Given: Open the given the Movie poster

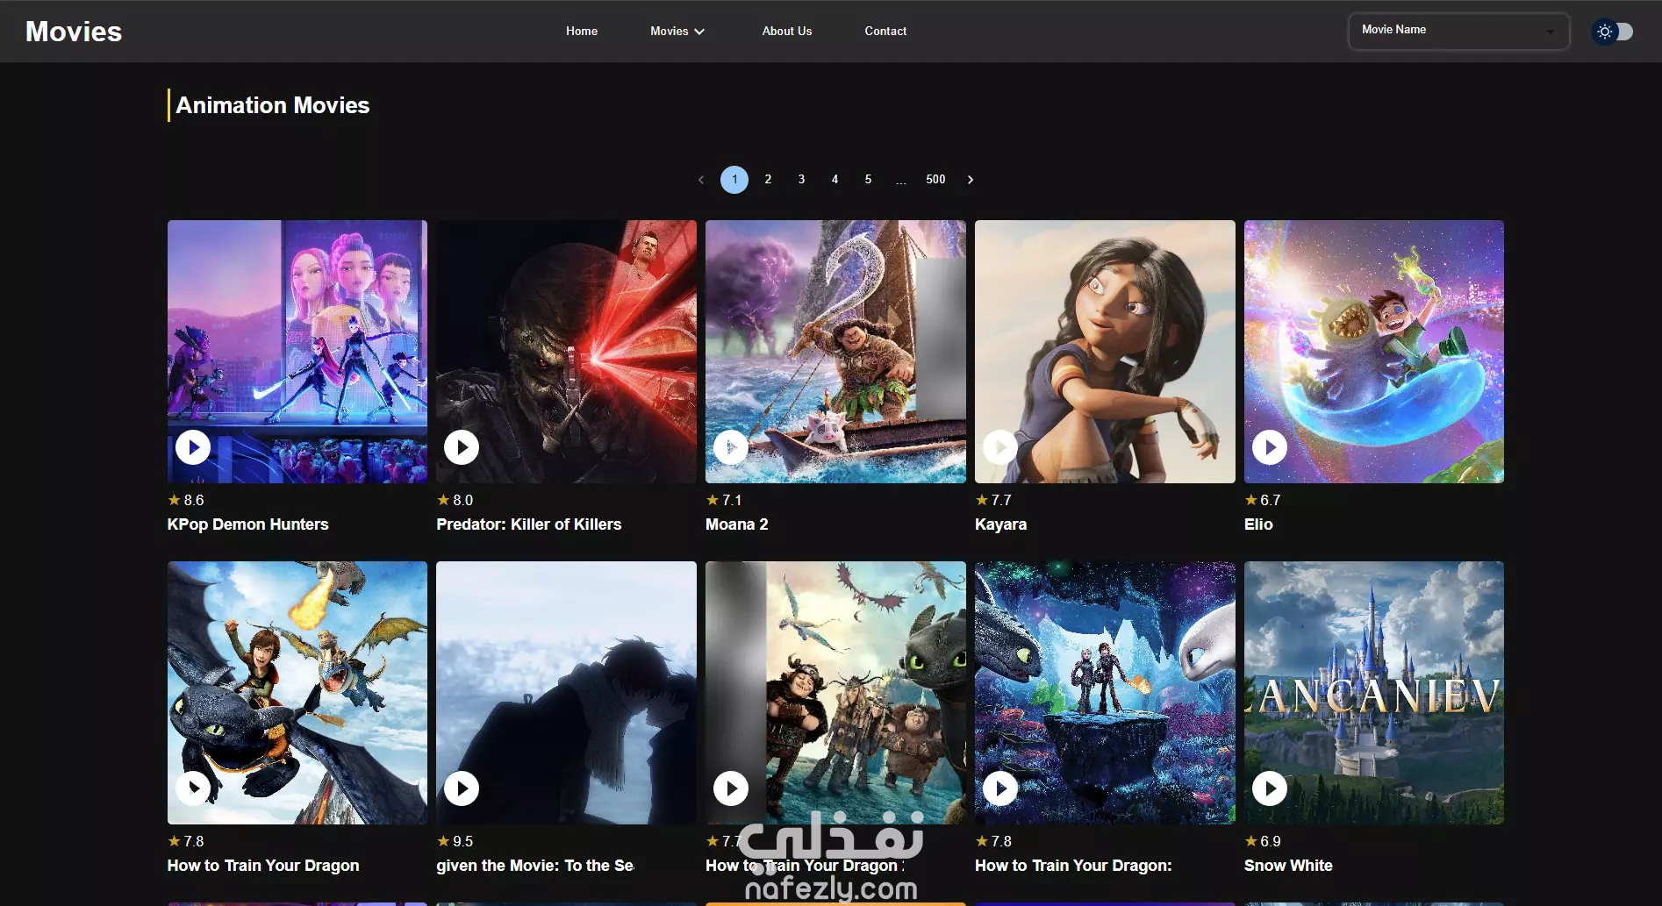Looking at the screenshot, I should coord(566,693).
